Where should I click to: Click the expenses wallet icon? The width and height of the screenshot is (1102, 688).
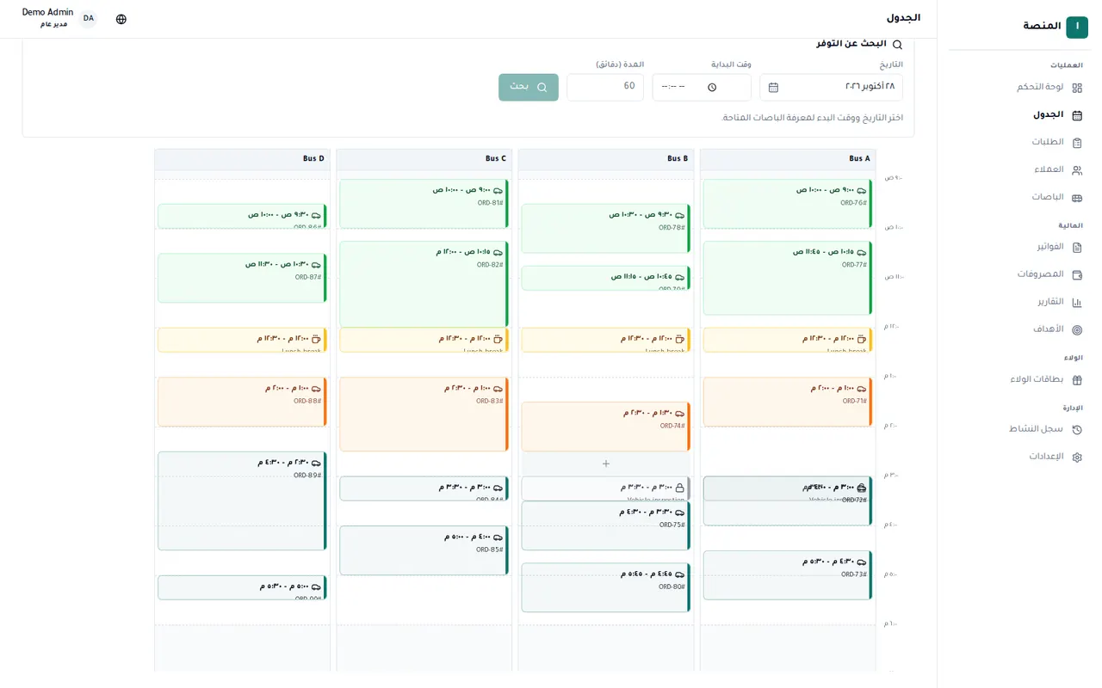pos(1077,275)
